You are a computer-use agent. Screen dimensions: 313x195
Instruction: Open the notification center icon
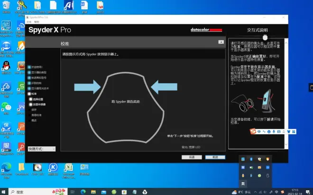308,192
